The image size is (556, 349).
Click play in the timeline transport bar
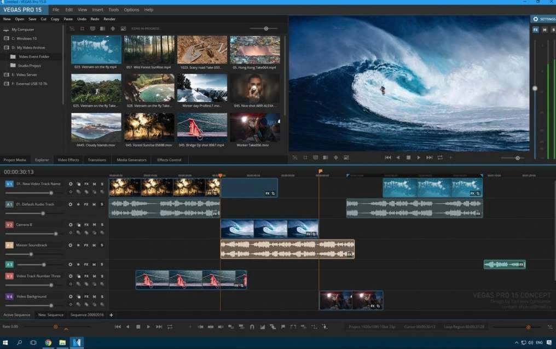tap(148, 327)
